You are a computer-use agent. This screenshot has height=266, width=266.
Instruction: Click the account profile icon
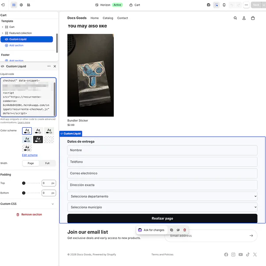[x=244, y=18]
